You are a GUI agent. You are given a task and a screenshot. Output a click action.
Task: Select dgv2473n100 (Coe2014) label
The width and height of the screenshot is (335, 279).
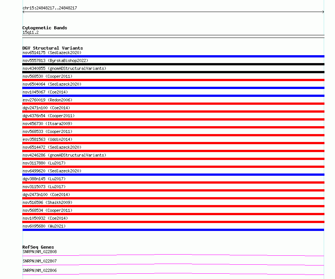point(46,195)
